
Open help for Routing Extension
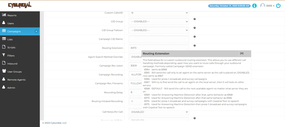[x=195, y=46]
